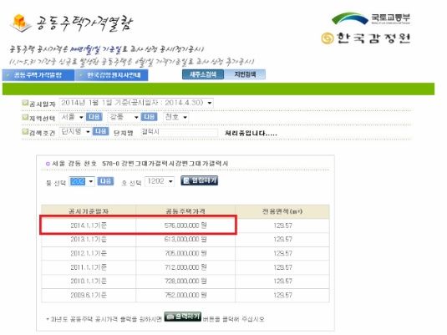This screenshot has width=447, height=335.
Task: Click the 서울 강동 천호 576-0 address heading
Action: (140, 164)
